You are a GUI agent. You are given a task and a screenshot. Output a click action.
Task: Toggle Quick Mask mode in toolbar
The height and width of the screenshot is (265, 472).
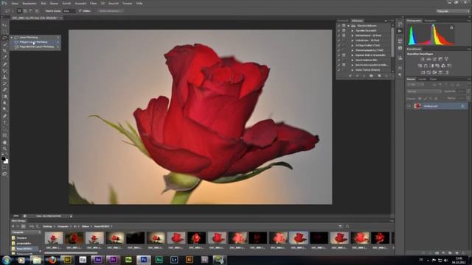[x=4, y=168]
